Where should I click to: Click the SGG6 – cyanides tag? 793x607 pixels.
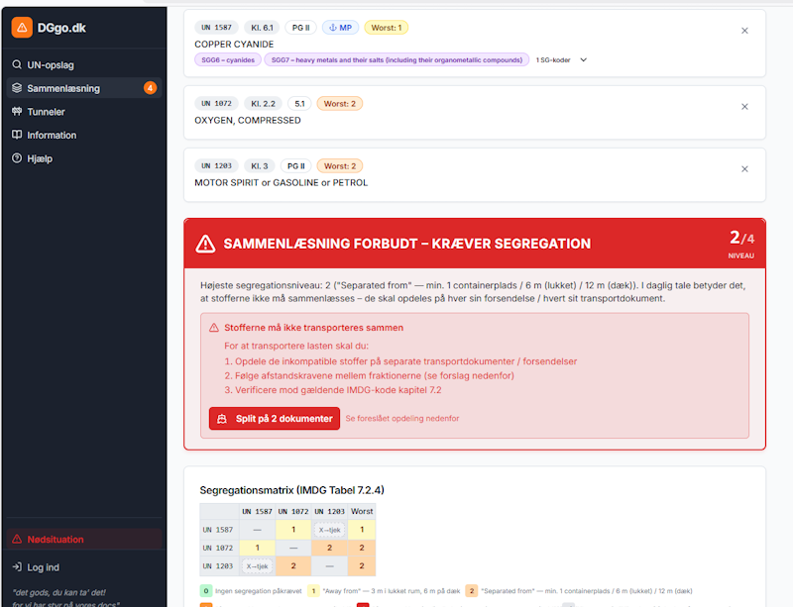click(x=227, y=60)
